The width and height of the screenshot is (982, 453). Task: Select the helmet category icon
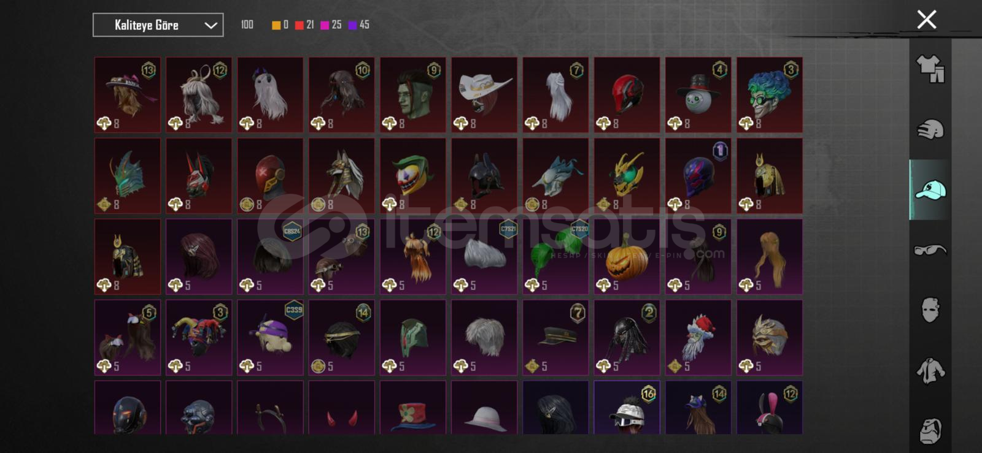pyautogui.click(x=930, y=129)
